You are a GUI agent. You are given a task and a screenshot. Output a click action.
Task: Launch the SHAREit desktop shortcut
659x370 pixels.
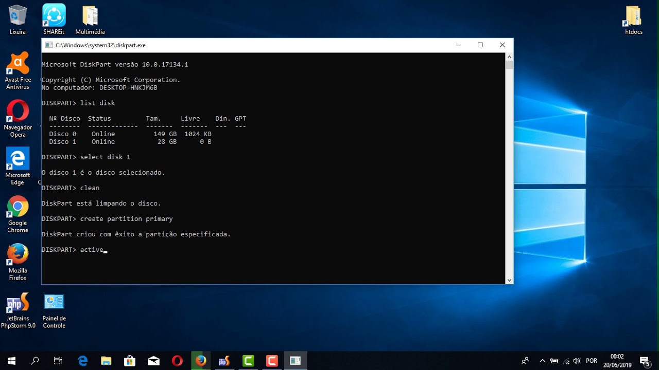pyautogui.click(x=54, y=20)
